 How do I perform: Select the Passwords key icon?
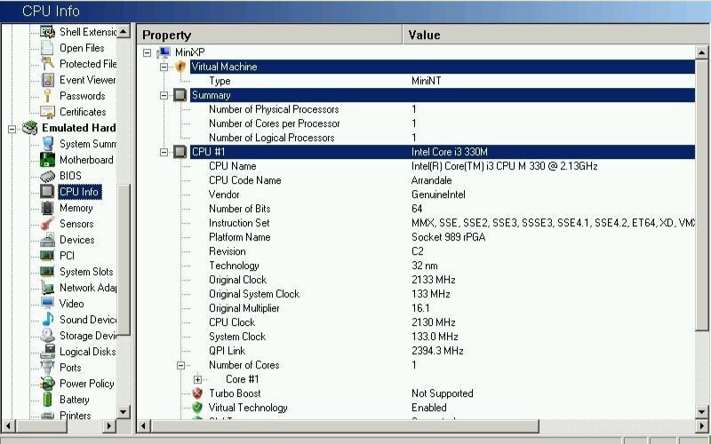[47, 96]
